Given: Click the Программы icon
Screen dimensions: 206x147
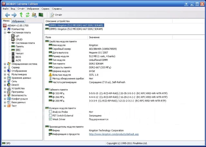Looking at the screenshot, I should pos(9,92).
